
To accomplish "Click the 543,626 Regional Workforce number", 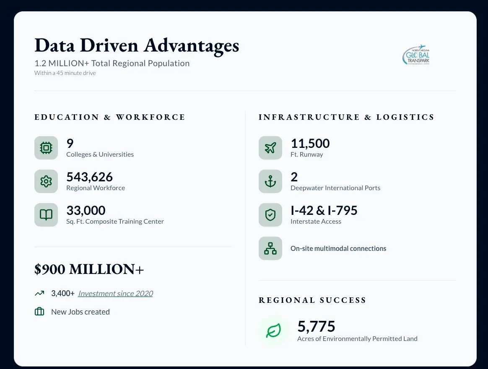I will 90,177.
